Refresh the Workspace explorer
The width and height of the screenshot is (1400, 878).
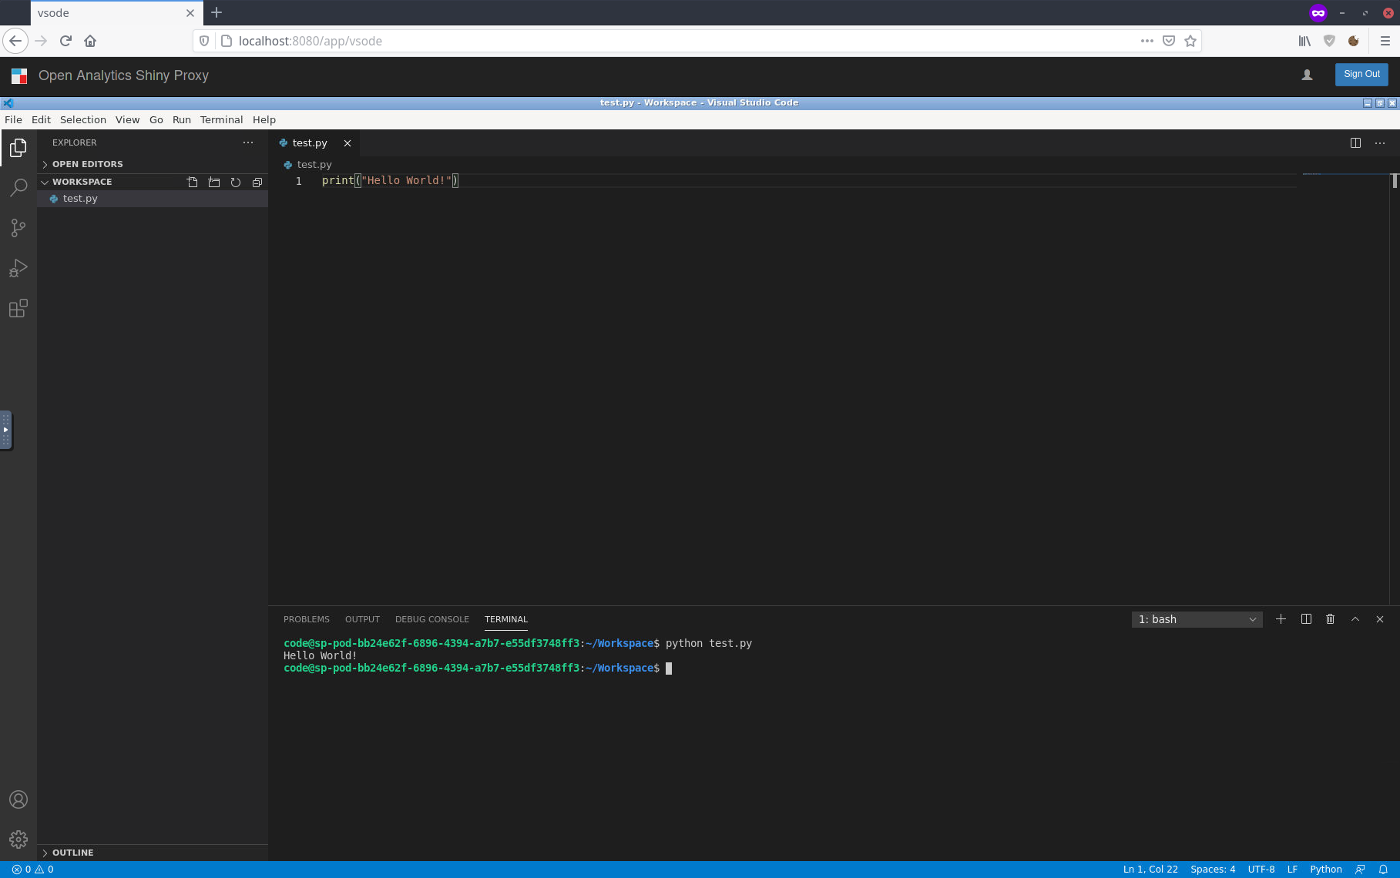(x=236, y=183)
